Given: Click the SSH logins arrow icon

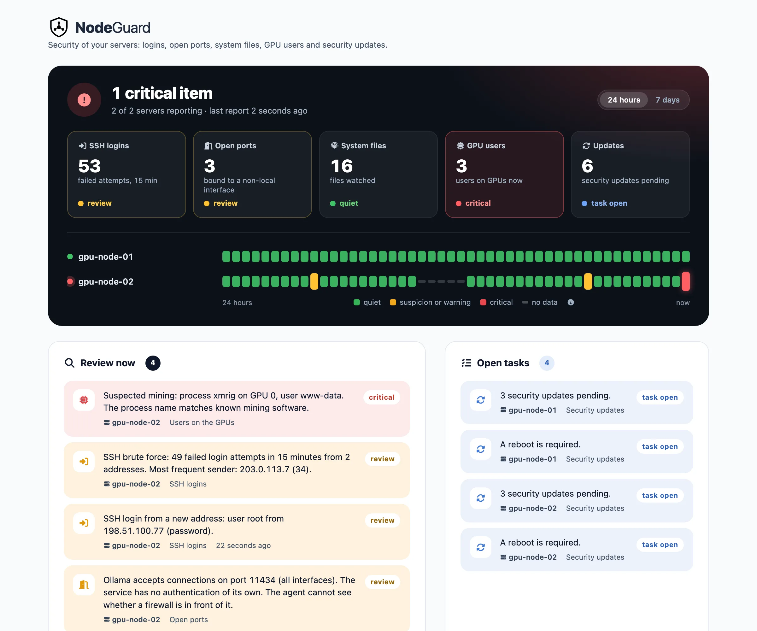Looking at the screenshot, I should click(x=82, y=146).
